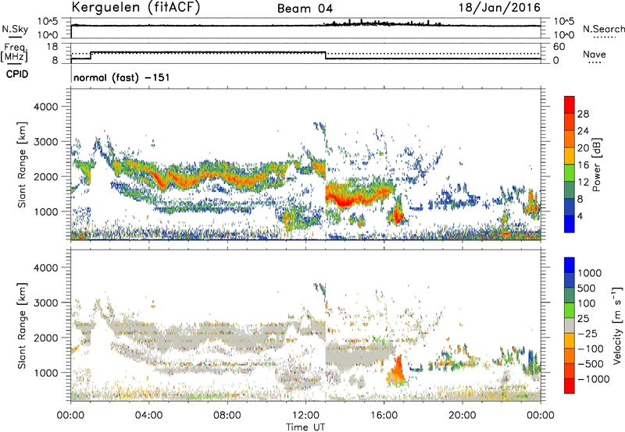Click the gray segment of velocity colorbar
The height and width of the screenshot is (432, 625).
coord(570,325)
